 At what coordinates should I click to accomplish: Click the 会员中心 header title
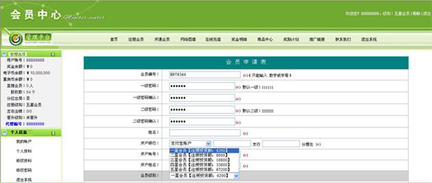(36, 15)
